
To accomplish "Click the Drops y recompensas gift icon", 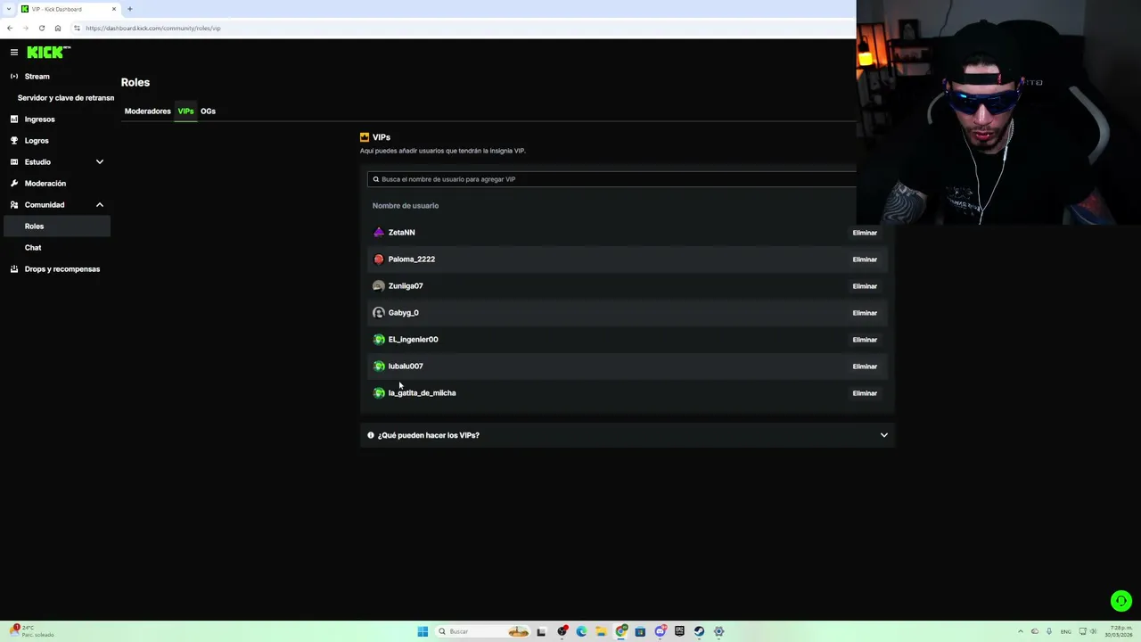I will [14, 269].
